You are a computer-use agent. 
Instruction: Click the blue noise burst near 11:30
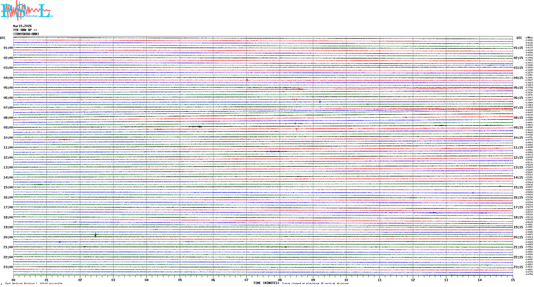(276, 151)
